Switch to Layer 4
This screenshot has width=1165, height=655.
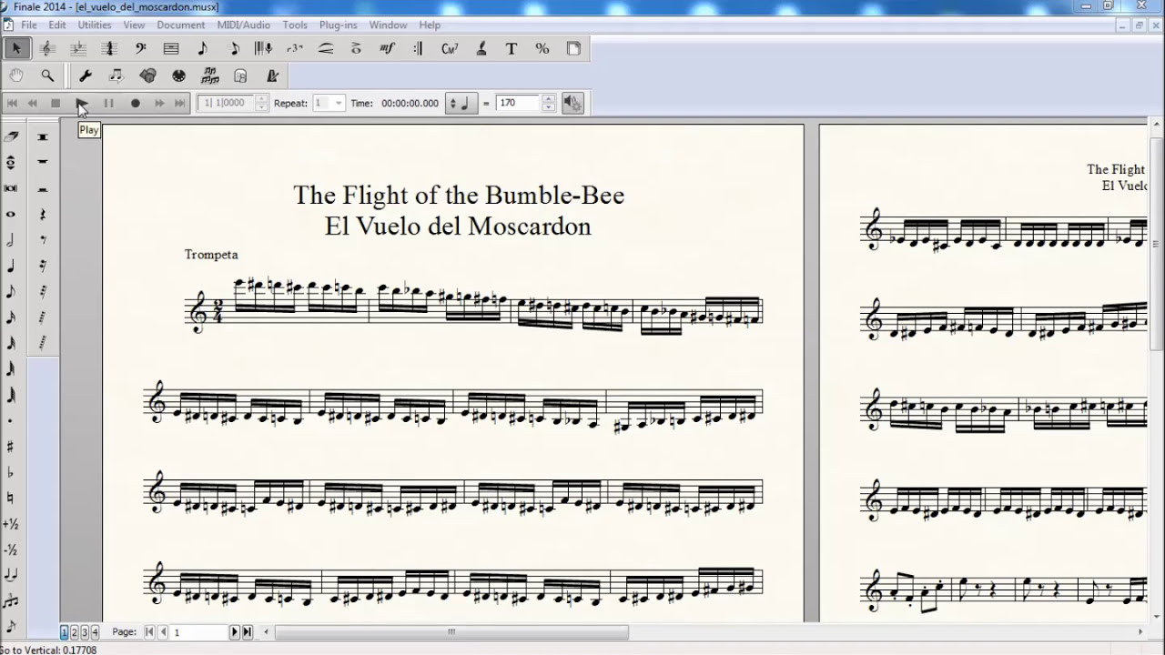tap(95, 631)
